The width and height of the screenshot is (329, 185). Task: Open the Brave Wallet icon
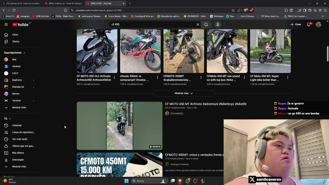pyautogui.click(x=310, y=10)
